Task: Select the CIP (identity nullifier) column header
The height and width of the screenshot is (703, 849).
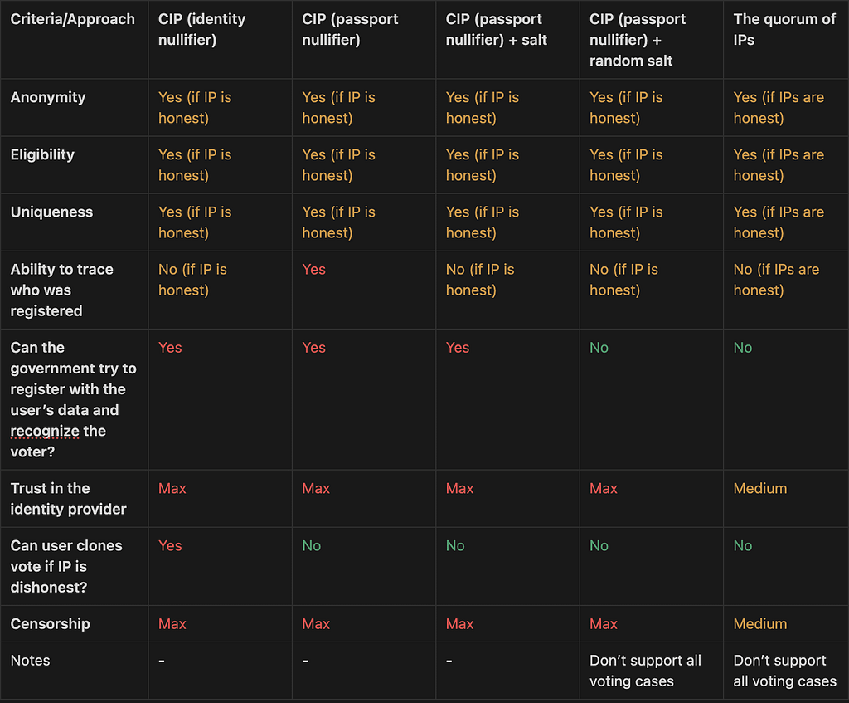Action: click(201, 29)
